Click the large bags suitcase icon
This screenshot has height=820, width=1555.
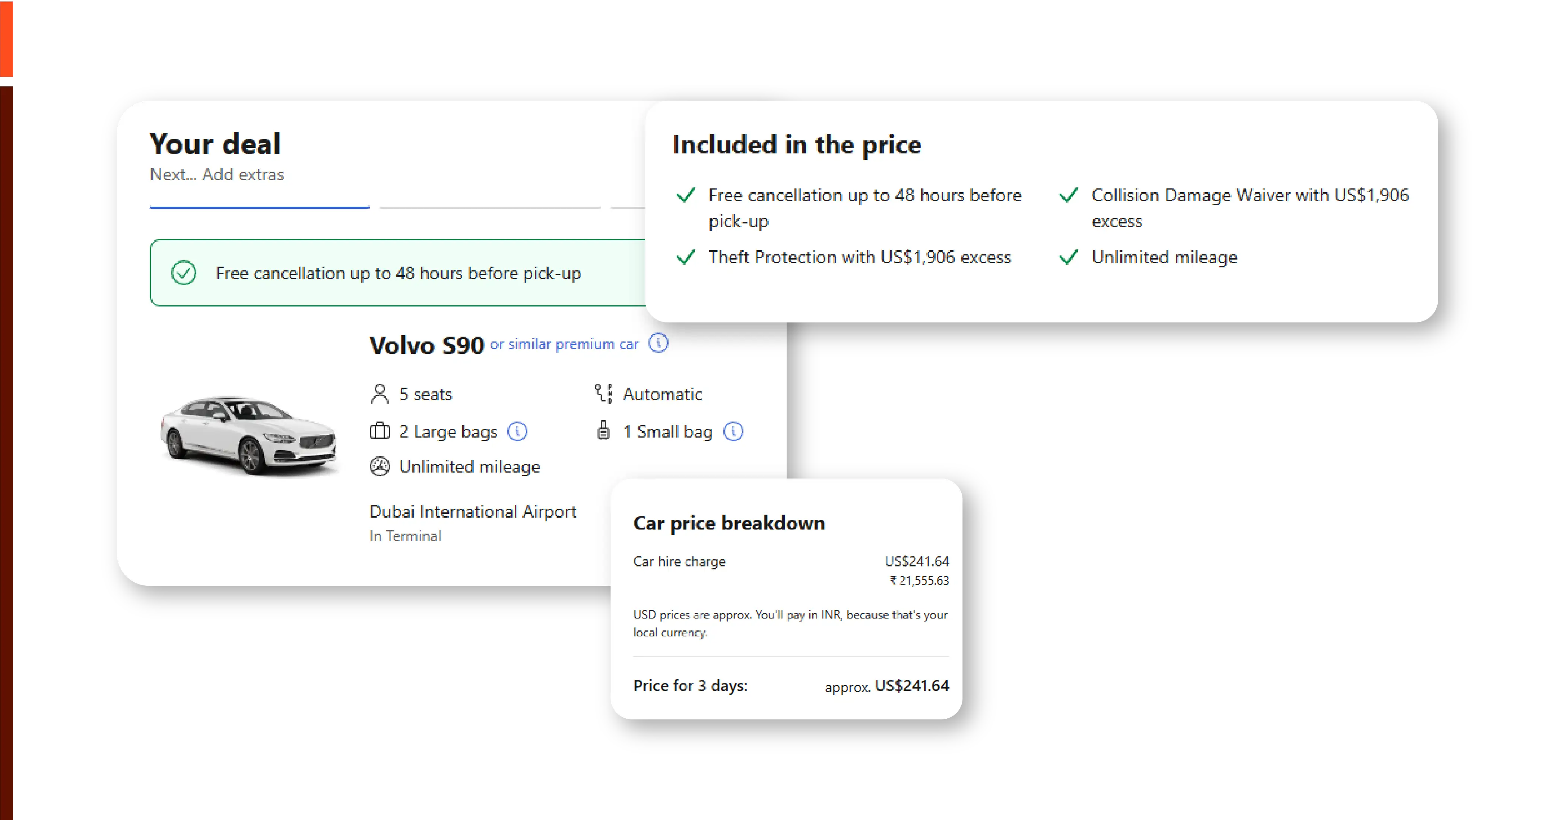(380, 432)
